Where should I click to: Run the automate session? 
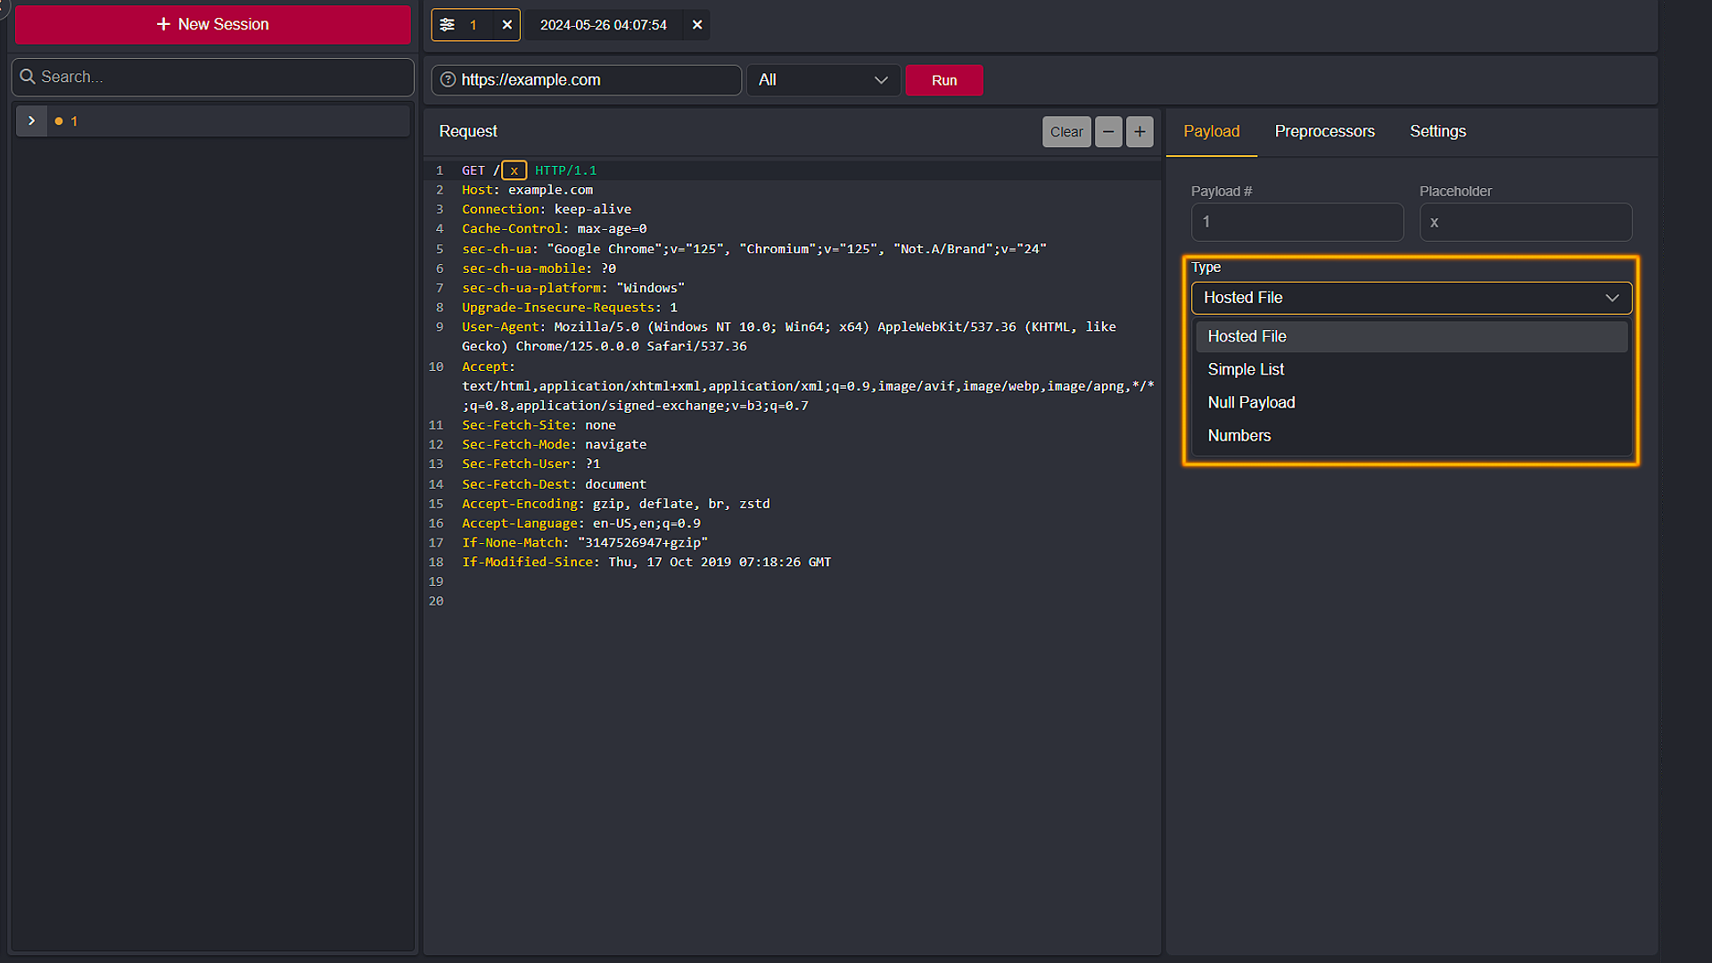[x=944, y=80]
